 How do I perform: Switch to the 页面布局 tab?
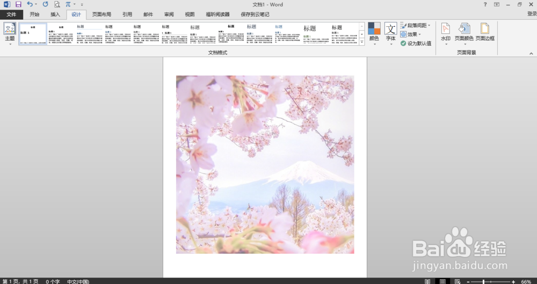click(x=101, y=14)
